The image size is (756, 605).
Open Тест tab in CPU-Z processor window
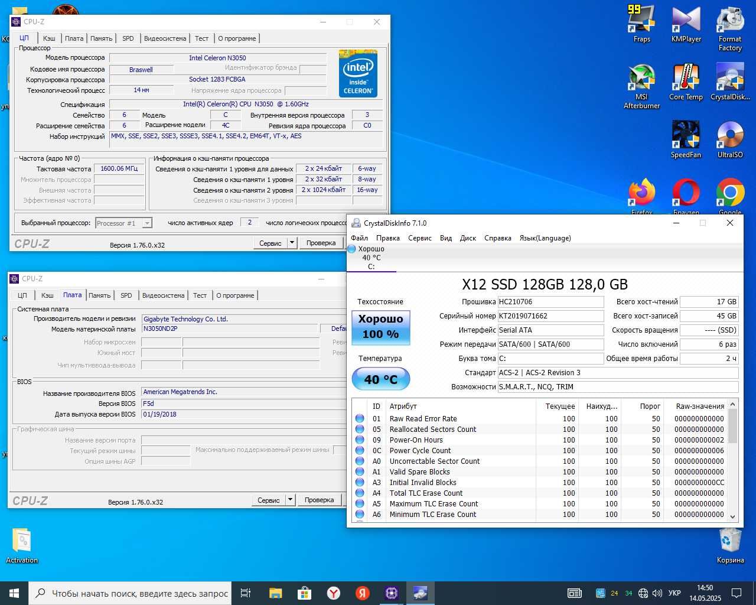202,38
